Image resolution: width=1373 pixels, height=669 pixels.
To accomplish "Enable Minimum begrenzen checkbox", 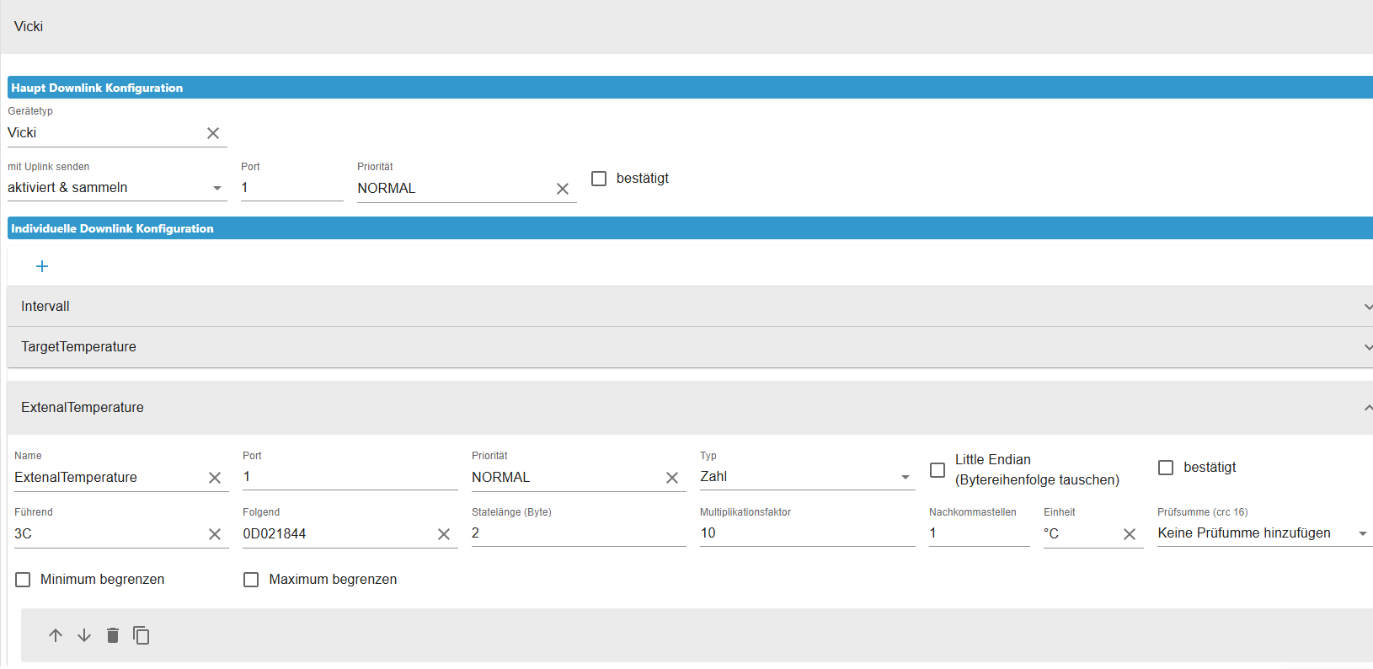I will 23,580.
